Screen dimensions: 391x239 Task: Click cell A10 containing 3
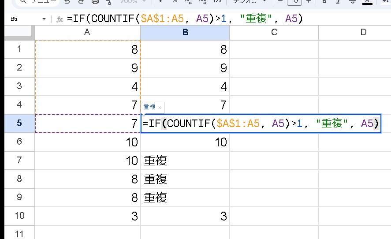(x=87, y=216)
